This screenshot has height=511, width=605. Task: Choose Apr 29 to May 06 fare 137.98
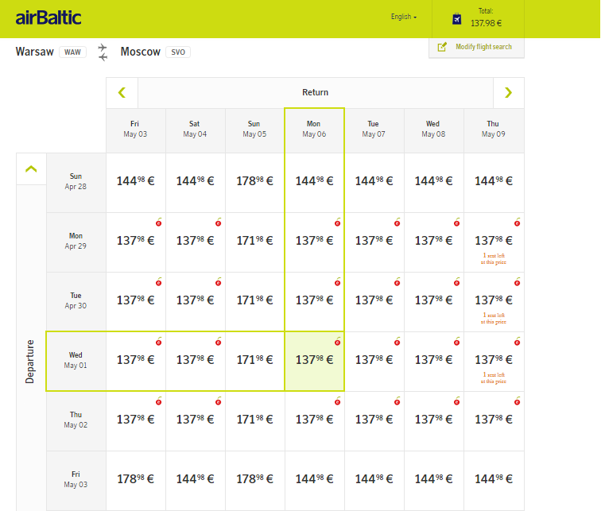[x=315, y=242]
